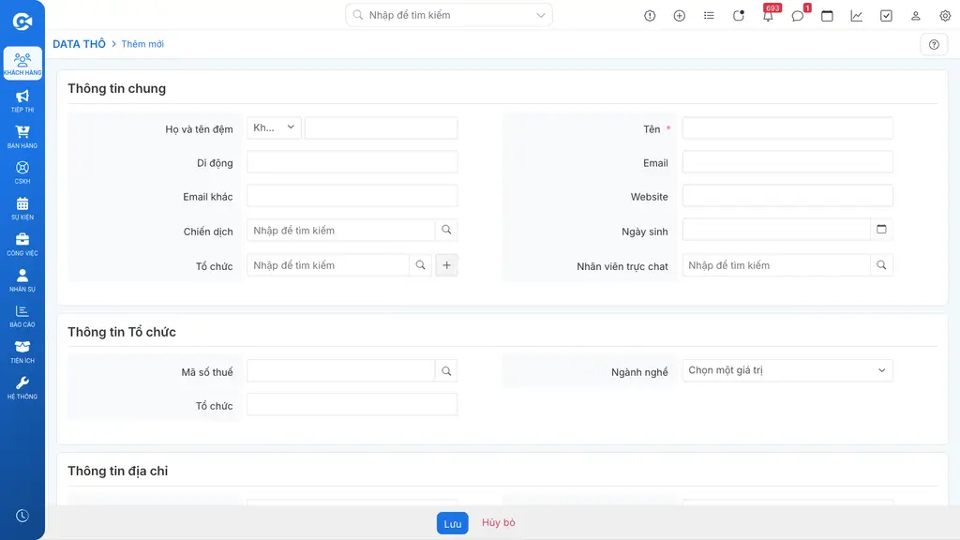
Task: Click the search icon beside Tổ chức lookup
Action: click(x=421, y=265)
